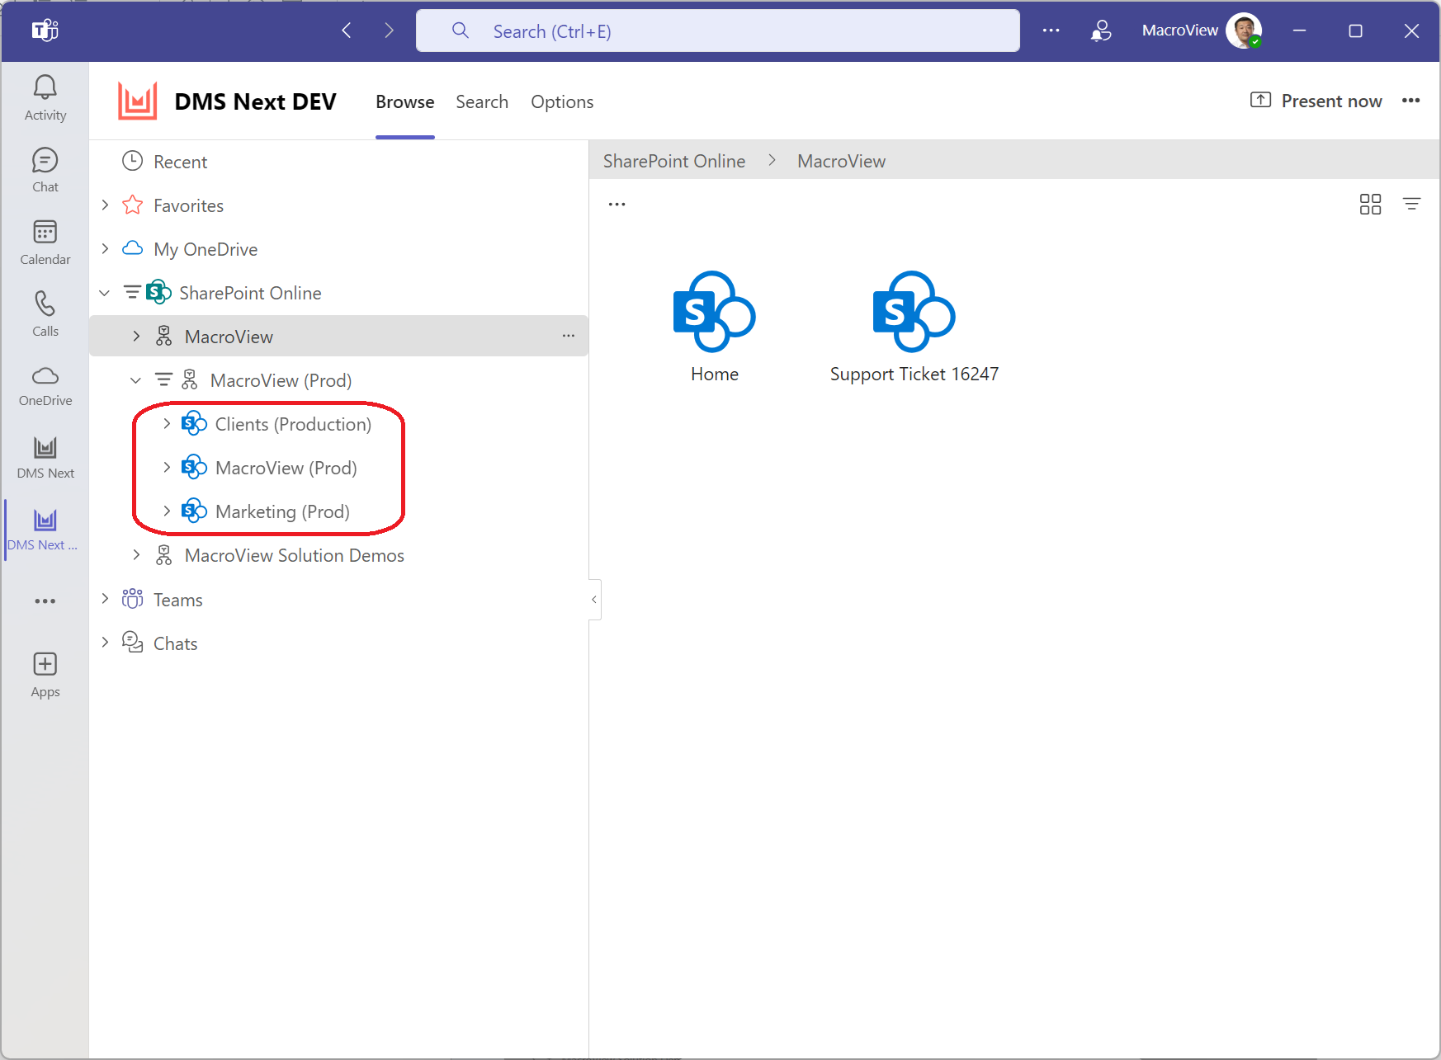Image resolution: width=1441 pixels, height=1060 pixels.
Task: Open ellipsis menu on MacroView tree row
Action: coord(569,336)
